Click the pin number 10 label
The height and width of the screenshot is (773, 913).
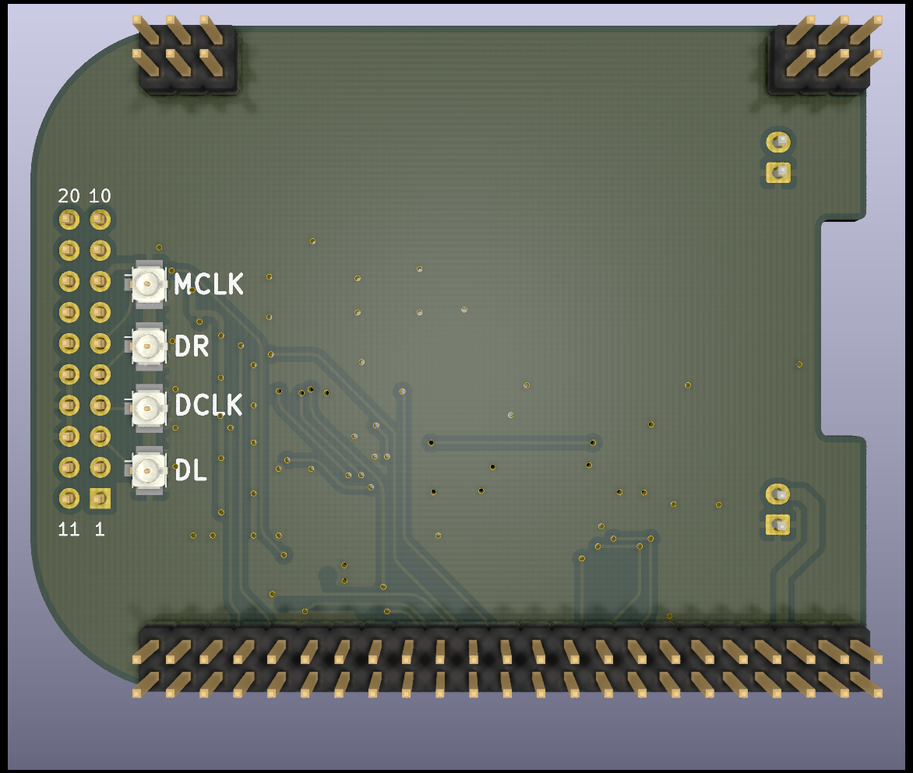(x=100, y=196)
